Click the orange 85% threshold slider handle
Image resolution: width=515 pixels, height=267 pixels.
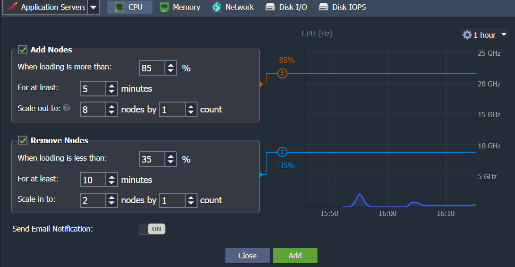click(282, 73)
